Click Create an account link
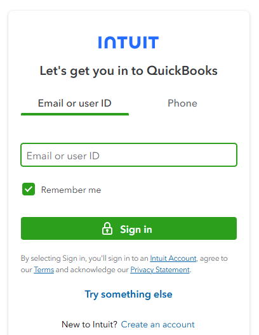 157,325
